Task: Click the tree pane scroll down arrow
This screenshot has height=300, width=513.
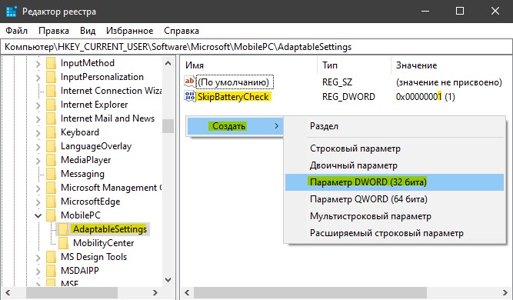Action: (x=168, y=280)
